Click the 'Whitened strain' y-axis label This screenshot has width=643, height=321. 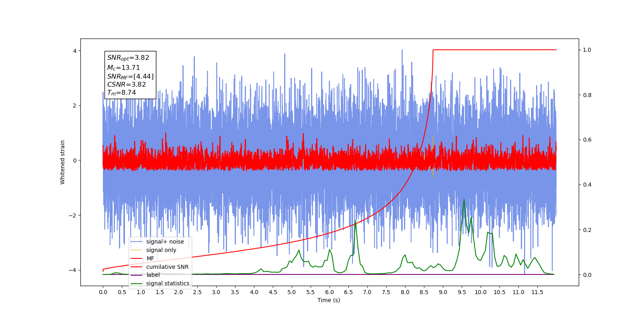pos(62,162)
